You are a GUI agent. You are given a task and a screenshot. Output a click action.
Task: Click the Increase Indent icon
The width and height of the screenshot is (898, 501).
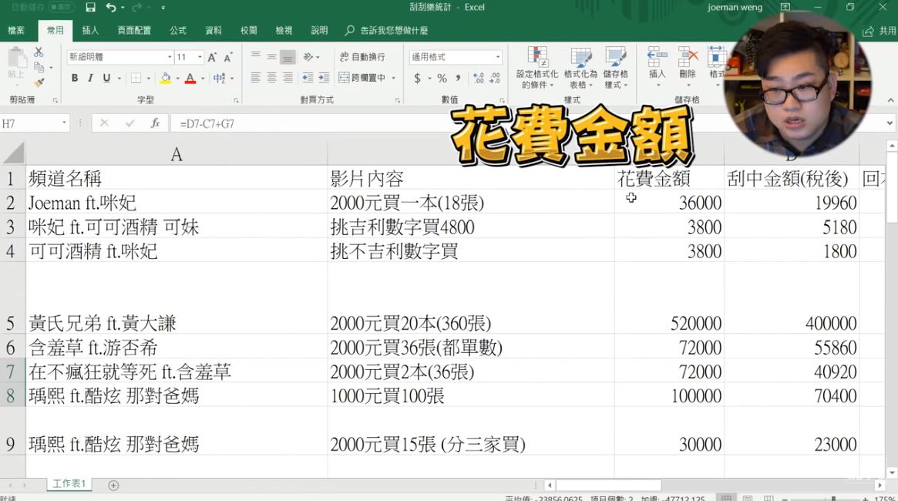324,78
